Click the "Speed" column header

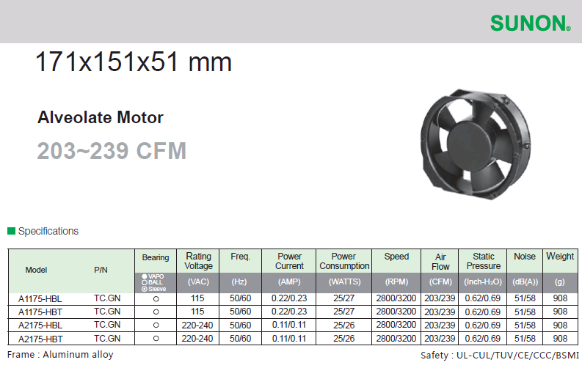(x=396, y=257)
